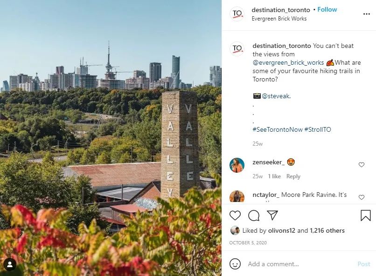
Task: View 1 like on zenseeker_ comment
Action: click(x=274, y=176)
